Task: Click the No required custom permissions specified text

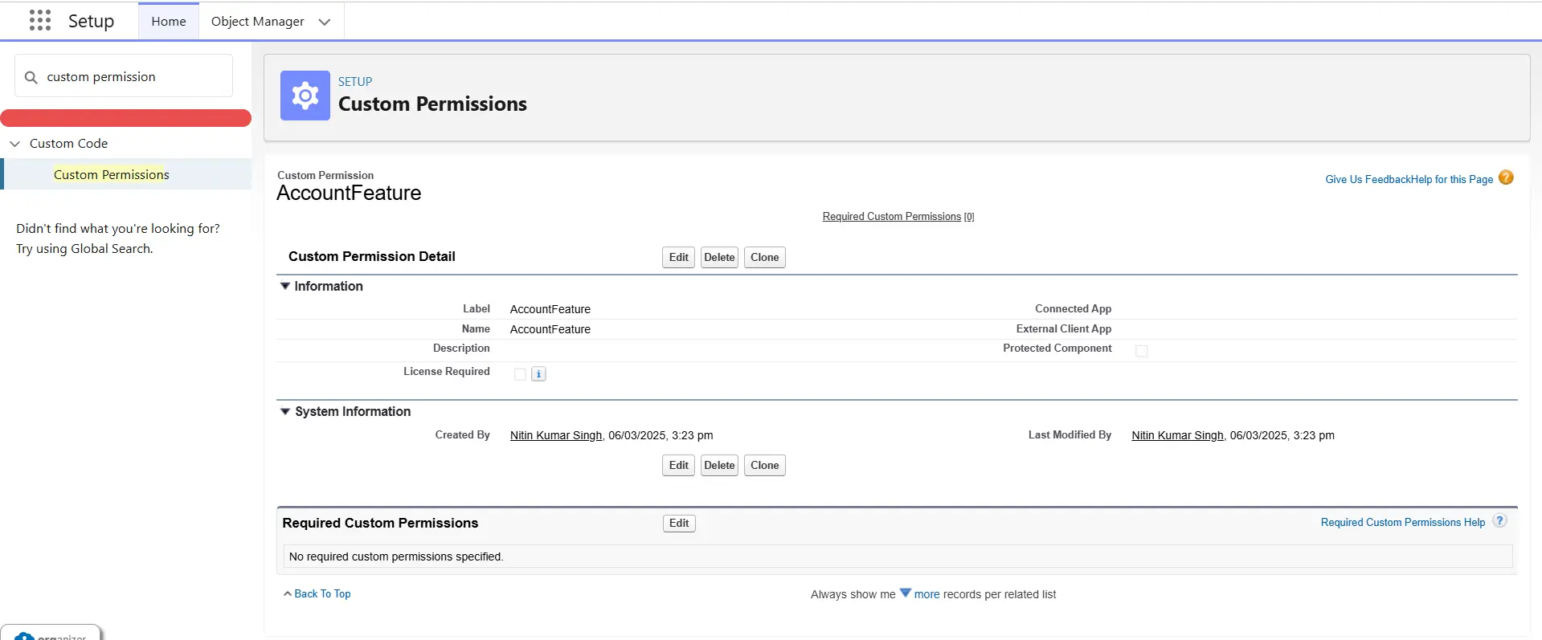Action: (396, 556)
